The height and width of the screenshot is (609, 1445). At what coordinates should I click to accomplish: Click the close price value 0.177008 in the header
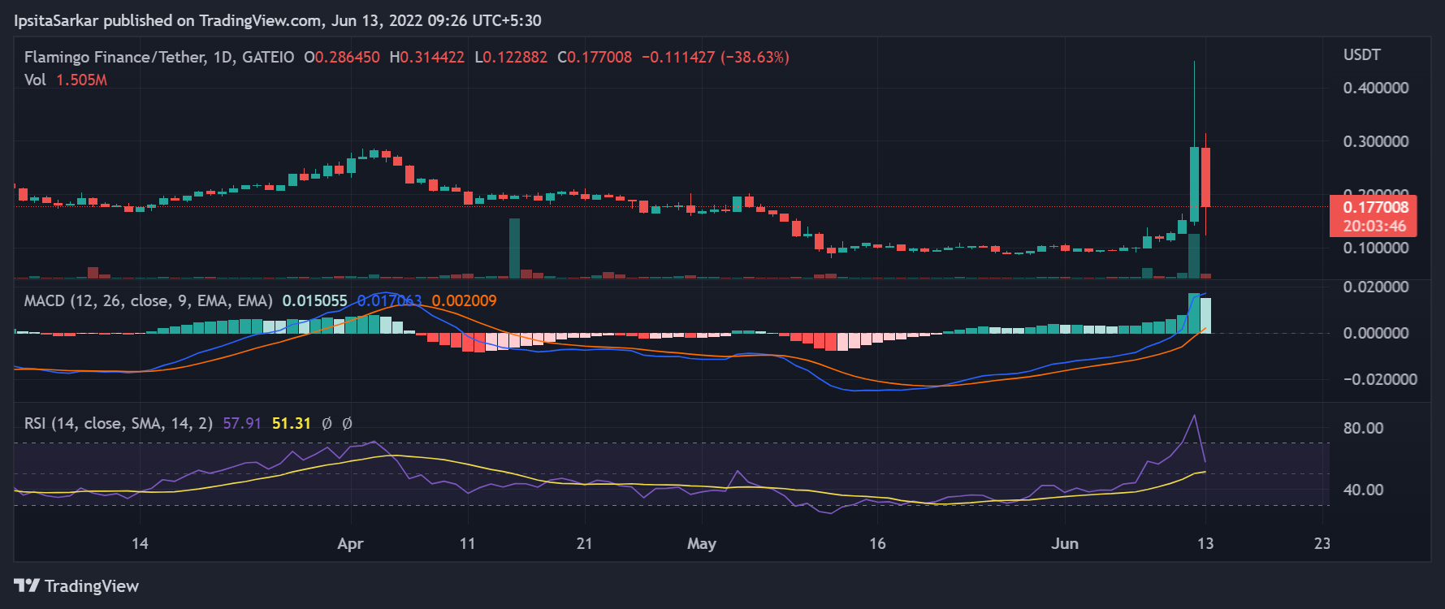(x=599, y=57)
